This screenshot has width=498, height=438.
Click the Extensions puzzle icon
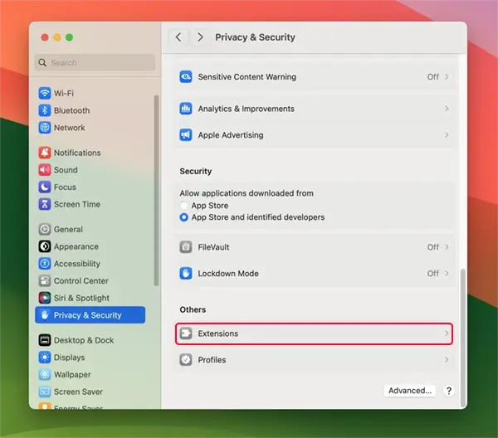(x=186, y=333)
